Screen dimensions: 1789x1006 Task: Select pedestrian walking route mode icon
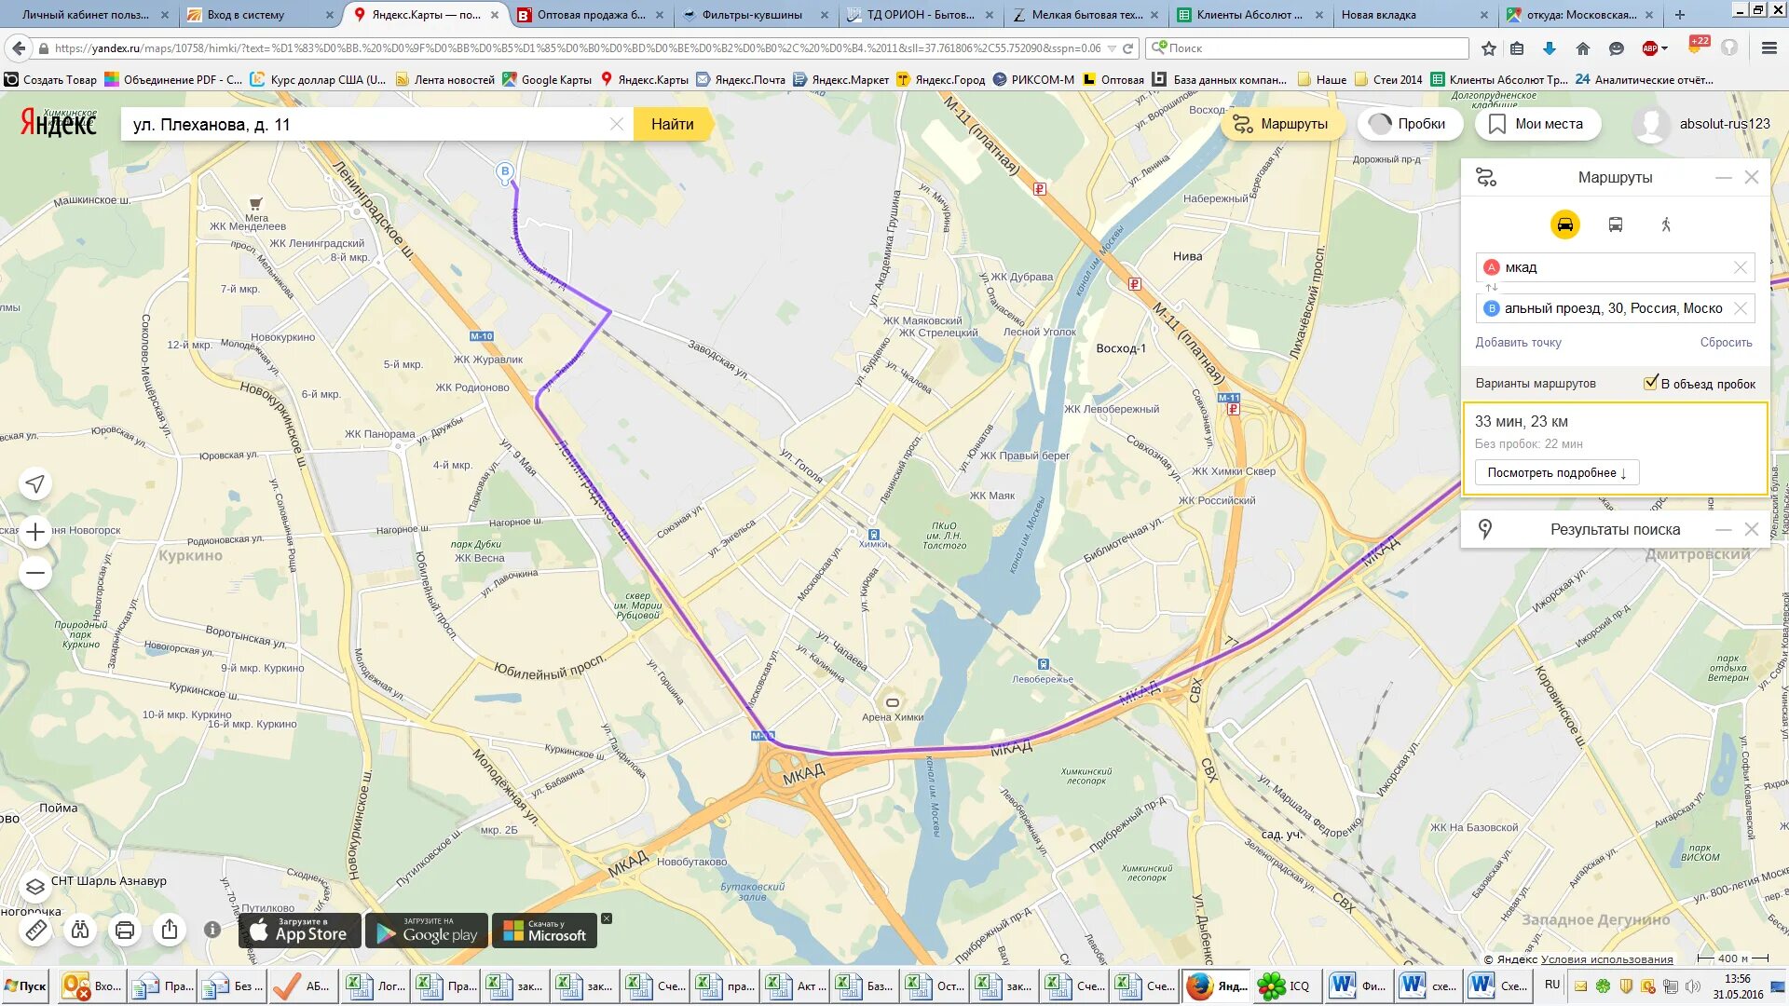pyautogui.click(x=1666, y=224)
